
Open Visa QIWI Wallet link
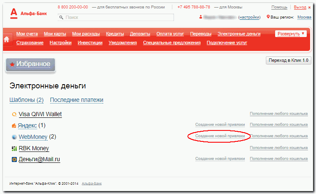[40, 114]
